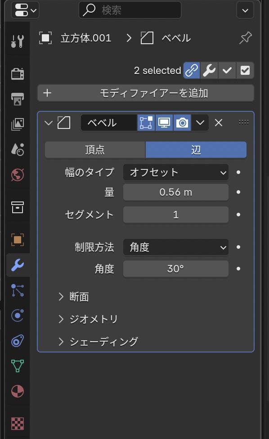Adjust the 量 value slider showing 0.56 m

tap(175, 192)
